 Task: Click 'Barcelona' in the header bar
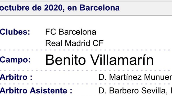point(100,8)
